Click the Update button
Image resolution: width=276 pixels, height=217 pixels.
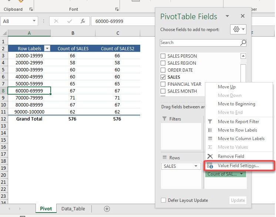pos(238,200)
